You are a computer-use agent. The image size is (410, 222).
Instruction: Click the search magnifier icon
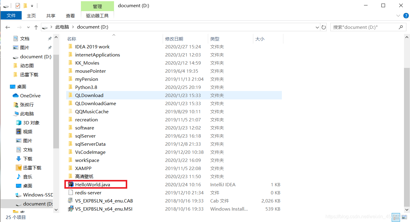(x=401, y=27)
